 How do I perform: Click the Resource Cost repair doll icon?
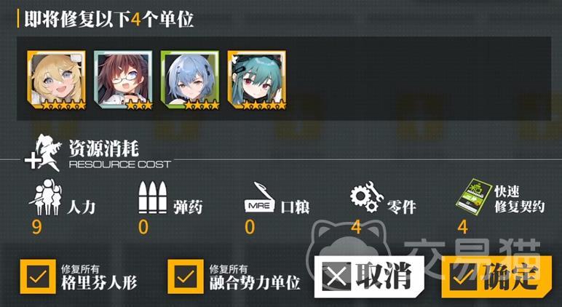(x=43, y=153)
